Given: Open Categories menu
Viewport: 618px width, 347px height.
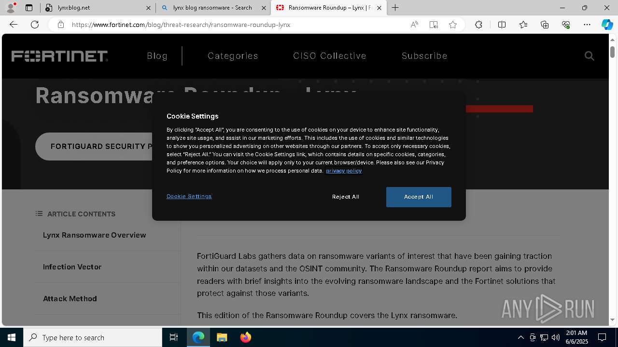Looking at the screenshot, I should (233, 56).
